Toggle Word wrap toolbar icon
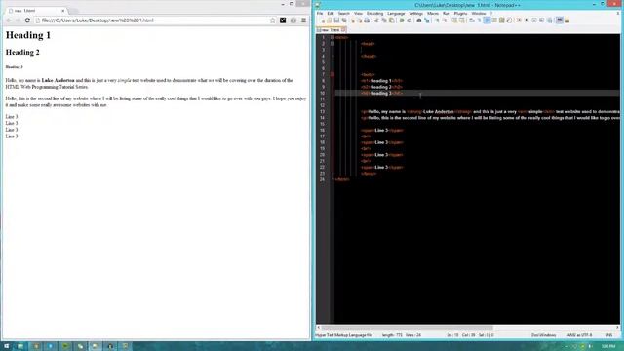This screenshot has height=351, width=624. [x=472, y=19]
